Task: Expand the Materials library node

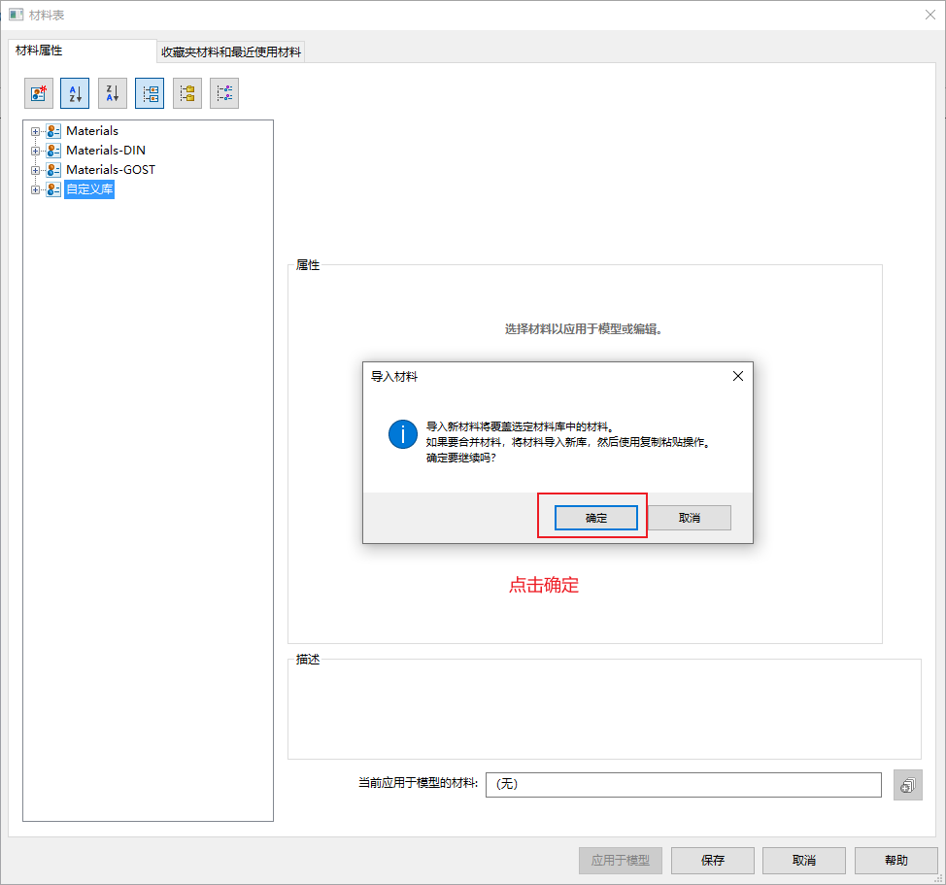Action: click(35, 131)
